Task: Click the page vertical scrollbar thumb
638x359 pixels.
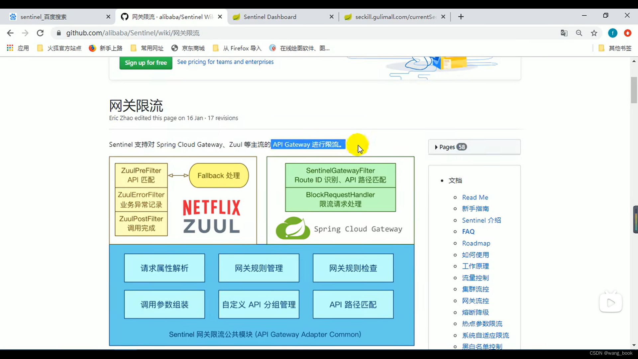Action: pos(634,90)
